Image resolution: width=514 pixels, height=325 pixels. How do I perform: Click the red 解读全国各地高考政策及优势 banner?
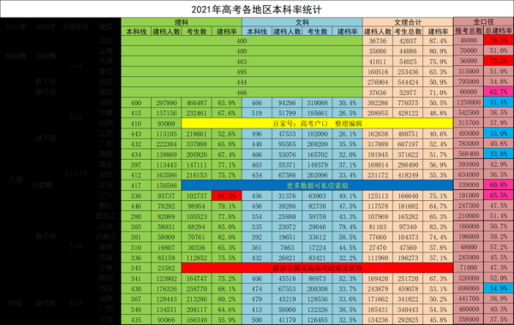(317, 268)
